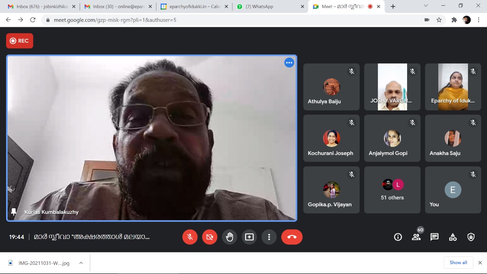Expand the downloaded IMG file options chevron
Image resolution: width=487 pixels, height=274 pixels.
click(81, 263)
